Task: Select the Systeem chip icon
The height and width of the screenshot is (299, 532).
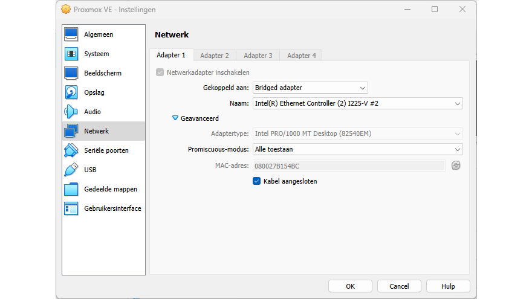Action: (x=71, y=54)
